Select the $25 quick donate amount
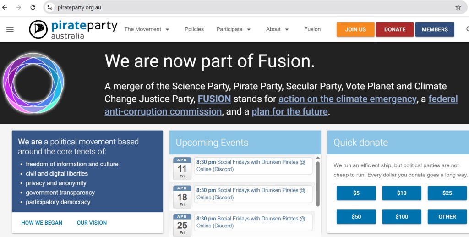This screenshot has height=237, width=469. (x=447, y=193)
